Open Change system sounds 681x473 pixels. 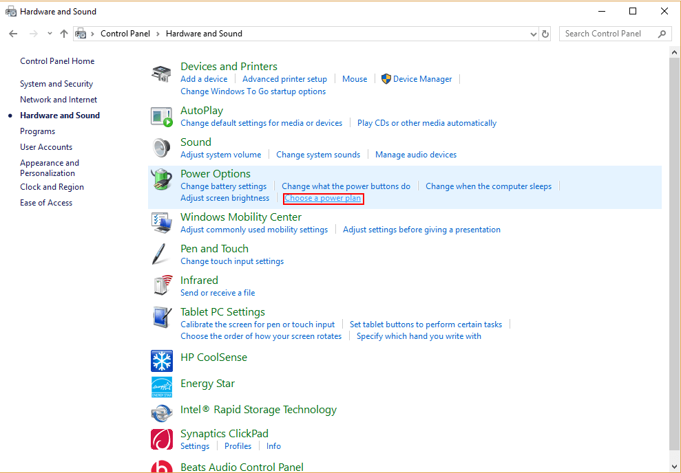click(x=318, y=155)
